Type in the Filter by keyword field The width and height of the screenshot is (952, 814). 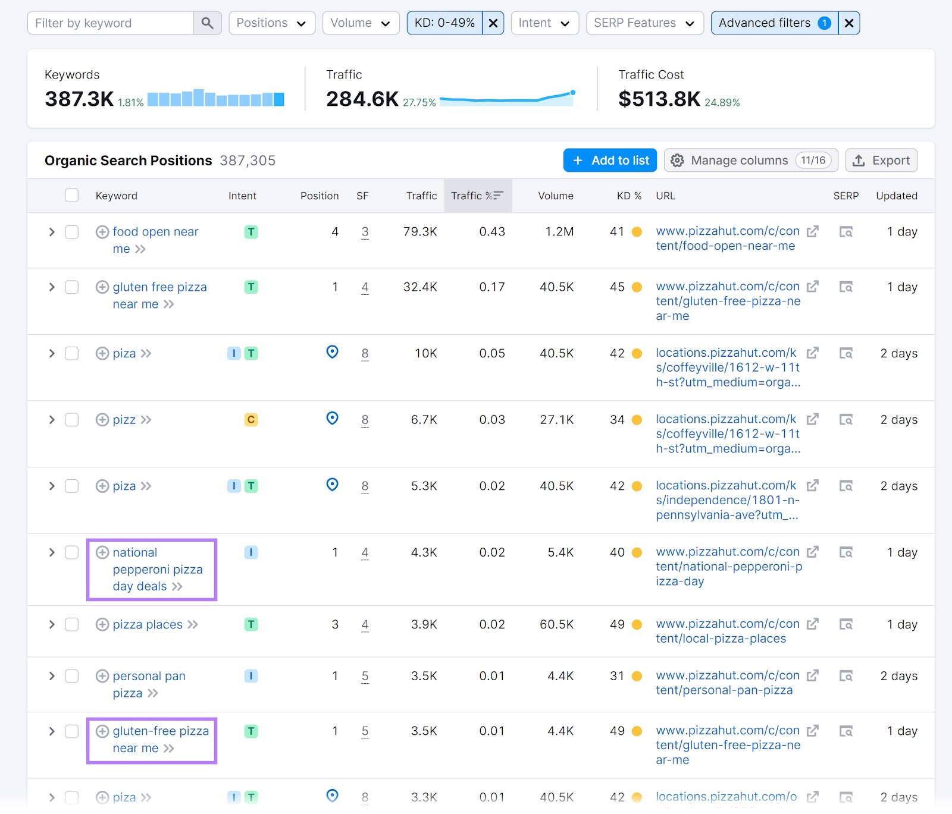click(111, 23)
